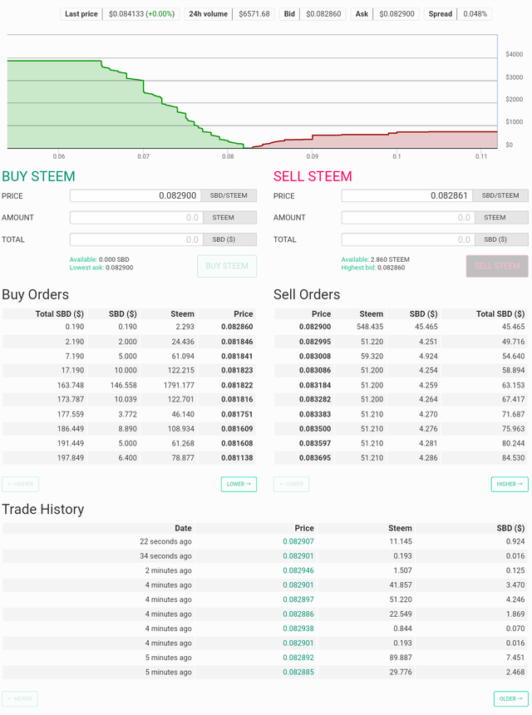Click the 89.887 Steem trade history cell
The image size is (532, 715).
click(401, 658)
